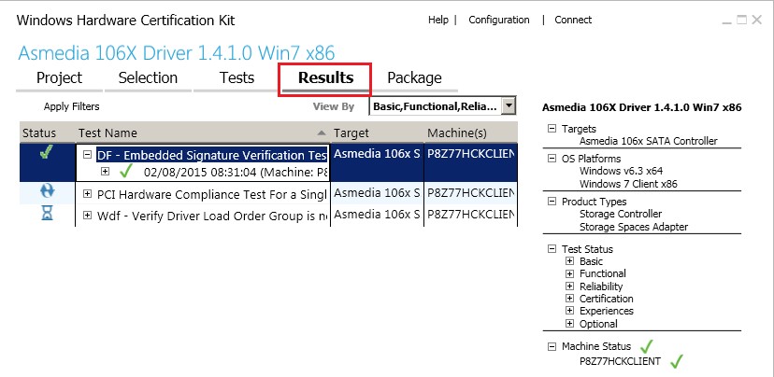
Task: Switch to the Tests tab
Action: [236, 77]
